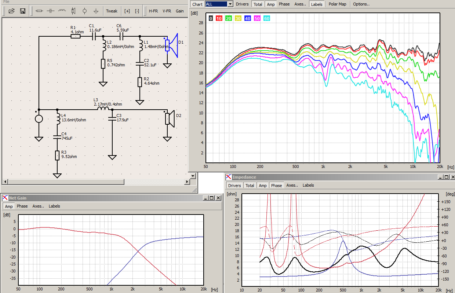Screen dimensions: 455x293
Task: Open the V-FR vertical response window
Action: click(x=167, y=11)
